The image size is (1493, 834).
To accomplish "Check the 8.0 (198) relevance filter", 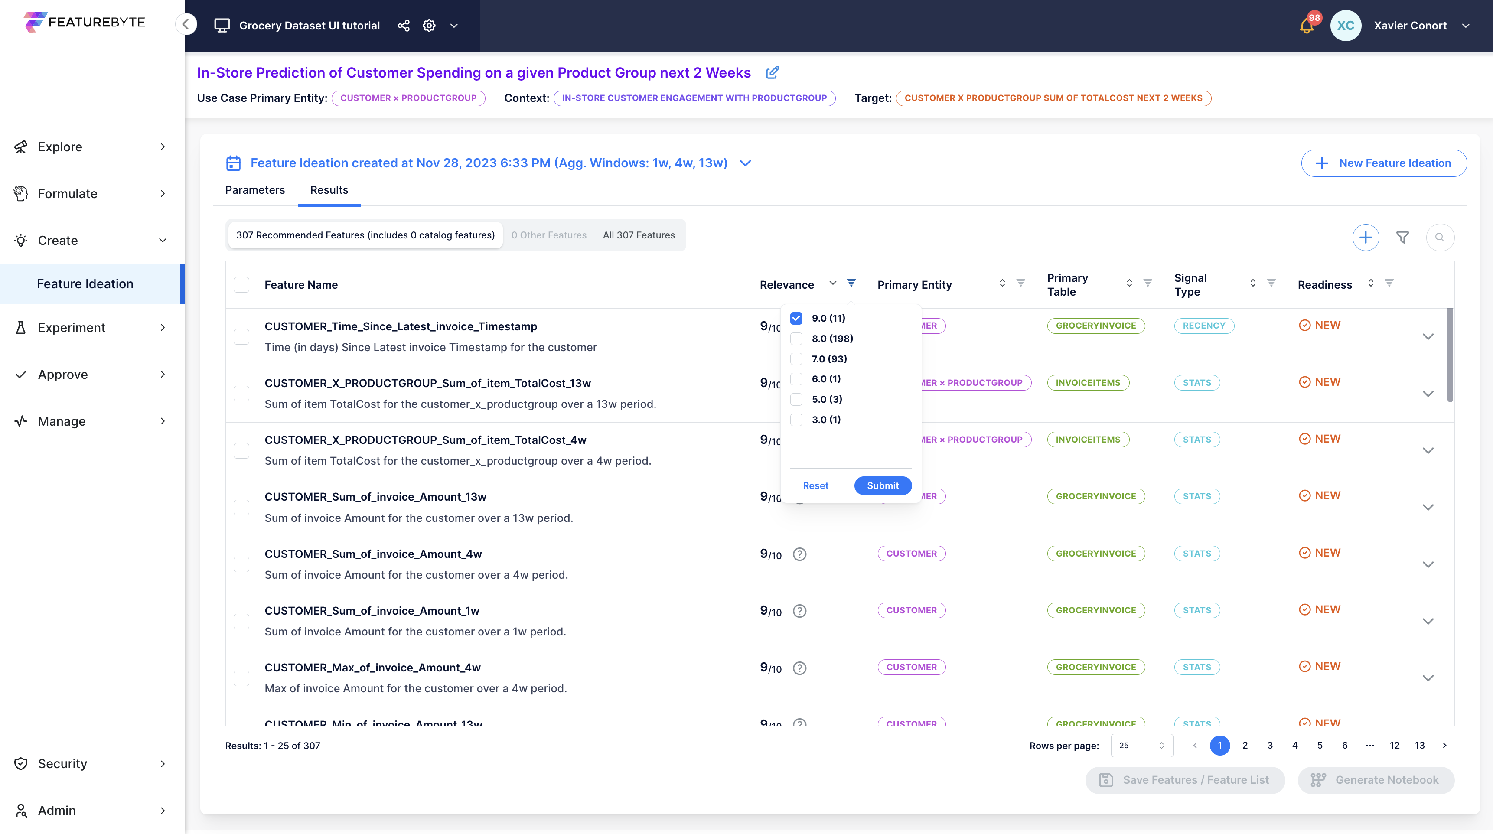I will pyautogui.click(x=796, y=339).
